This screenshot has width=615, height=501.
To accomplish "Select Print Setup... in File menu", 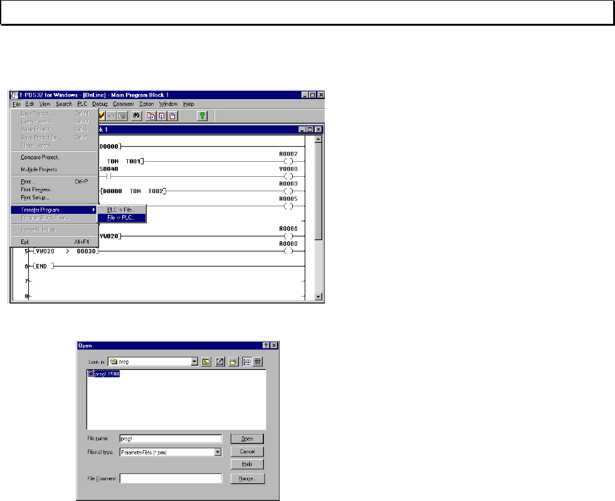I will 54,198.
